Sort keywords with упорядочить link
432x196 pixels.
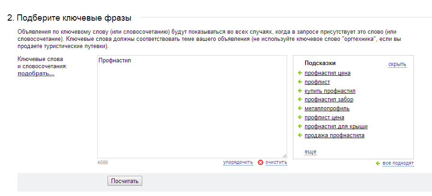238,162
